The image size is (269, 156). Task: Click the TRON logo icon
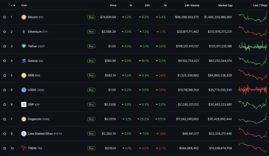pyautogui.click(x=24, y=148)
